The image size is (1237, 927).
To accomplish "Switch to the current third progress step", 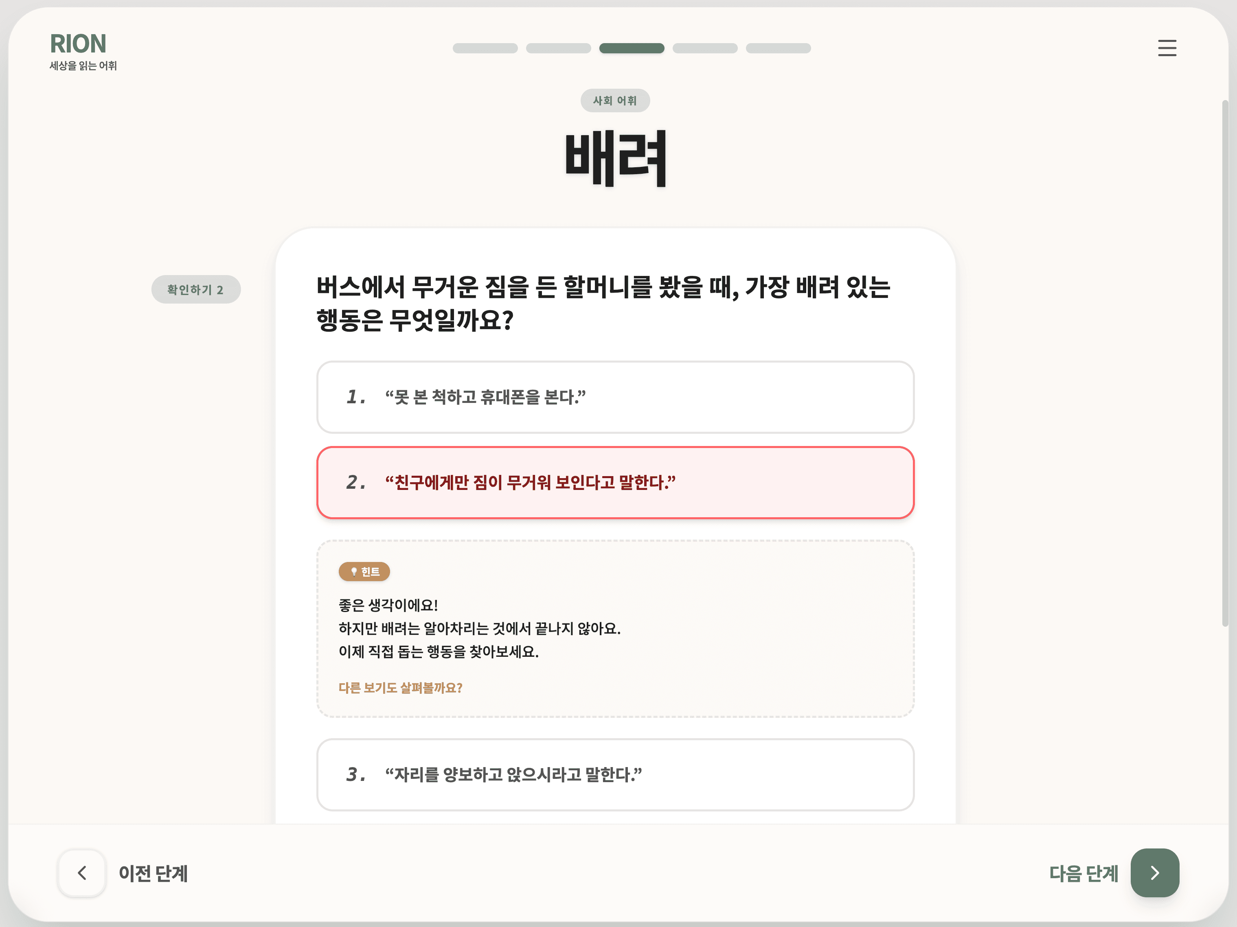I will (x=632, y=48).
